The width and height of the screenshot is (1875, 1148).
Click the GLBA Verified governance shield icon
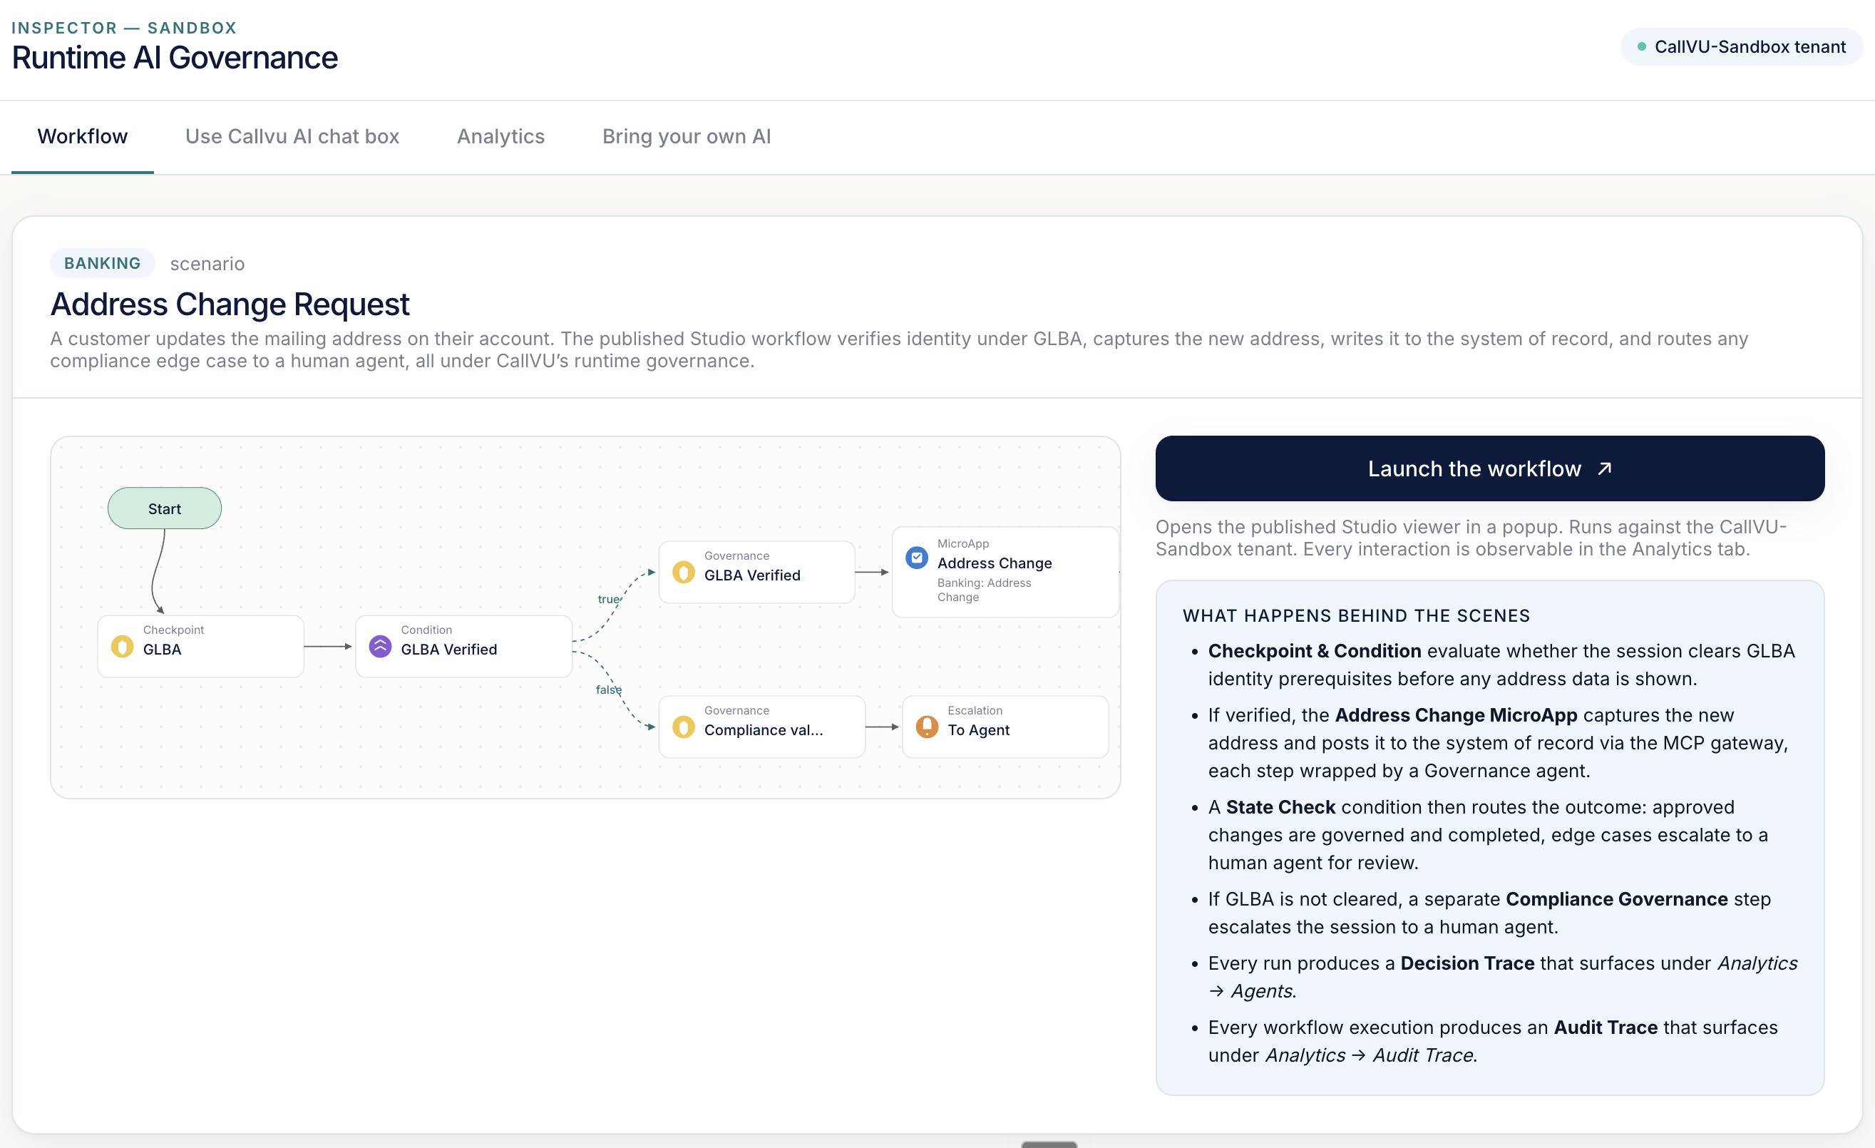tap(683, 573)
